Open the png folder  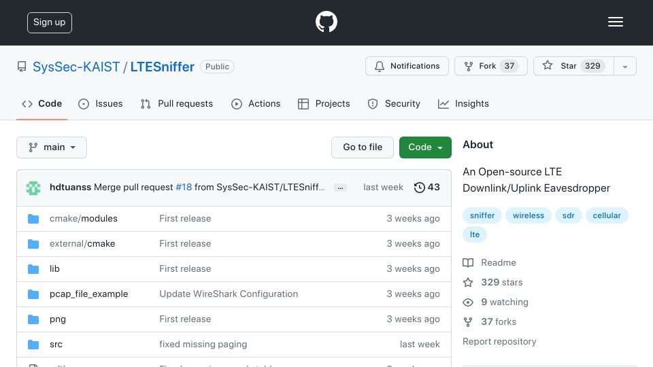(57, 319)
